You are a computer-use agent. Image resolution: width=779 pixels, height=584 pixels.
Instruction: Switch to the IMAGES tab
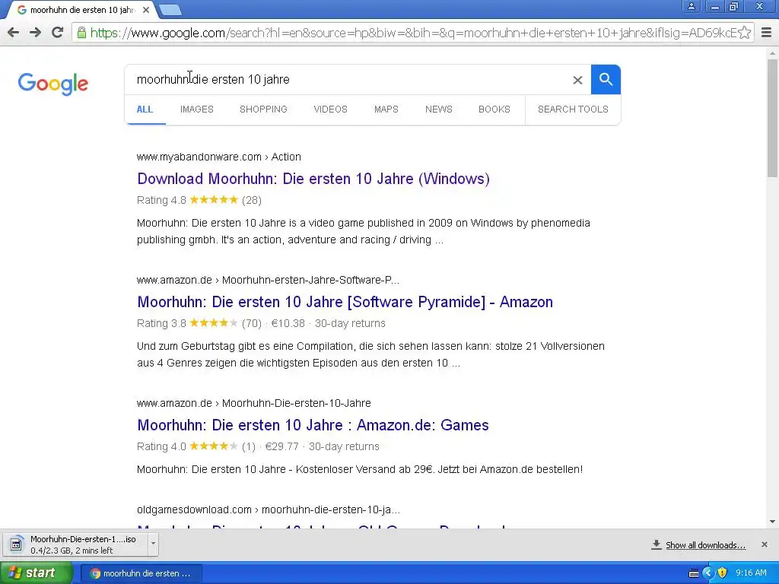pos(197,109)
